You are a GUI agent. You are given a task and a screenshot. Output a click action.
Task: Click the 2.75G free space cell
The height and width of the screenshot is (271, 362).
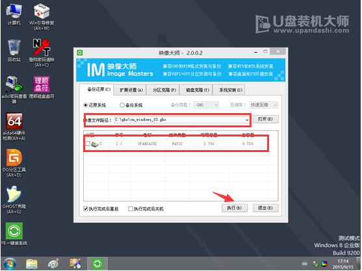(x=209, y=144)
